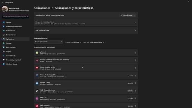Open the three-dot menu for µTorrent
192x108 pixels.
click(135, 53)
